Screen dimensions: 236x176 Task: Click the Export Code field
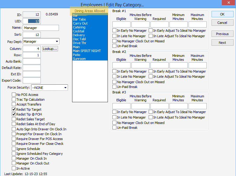click(32, 80)
